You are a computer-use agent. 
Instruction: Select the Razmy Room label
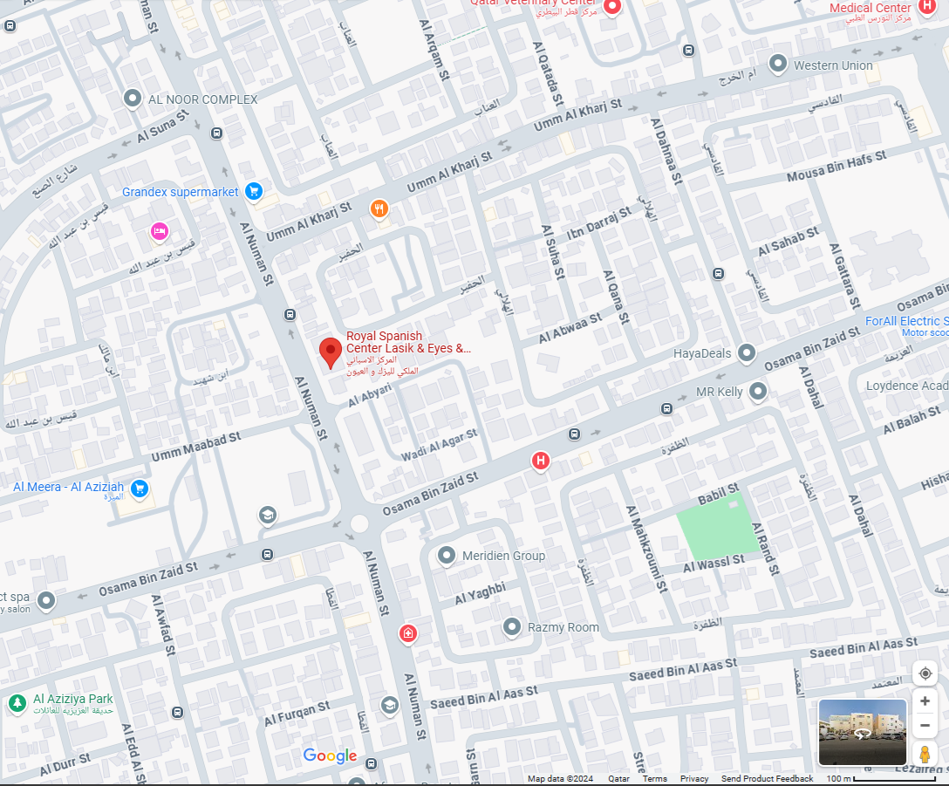pos(563,628)
